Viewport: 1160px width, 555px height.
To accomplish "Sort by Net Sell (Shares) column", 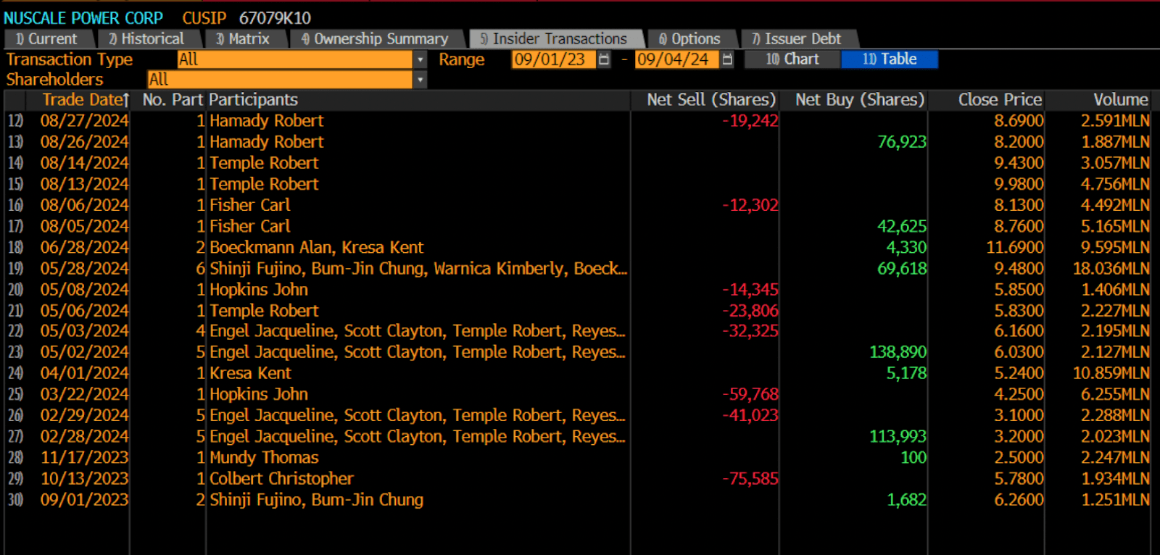I will point(711,100).
